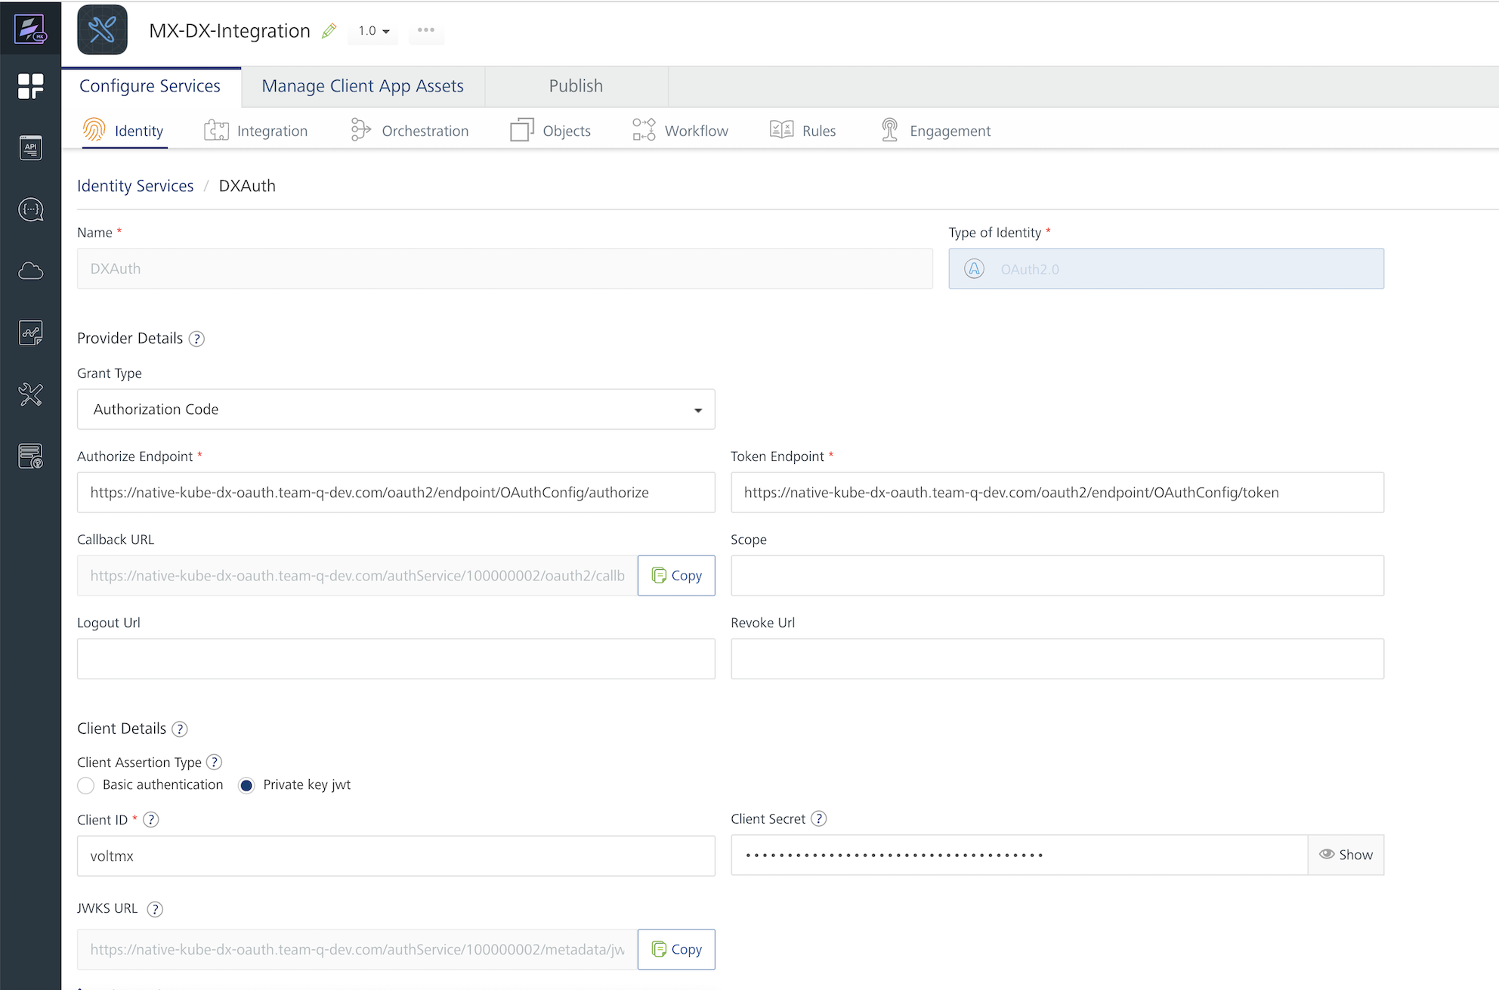Open the API management sidebar icon
The image size is (1499, 990).
click(x=30, y=148)
